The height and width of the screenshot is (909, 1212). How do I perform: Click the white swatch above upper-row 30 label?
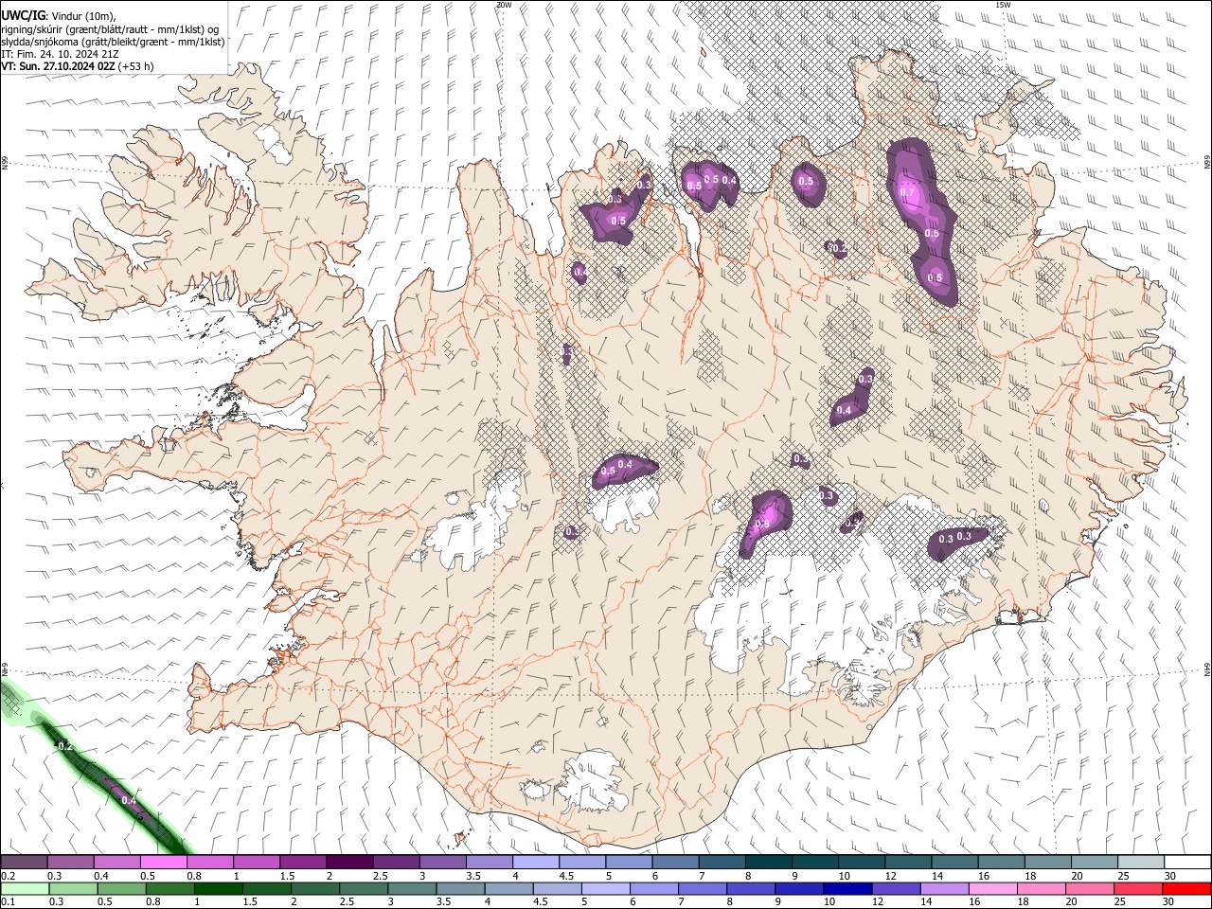(1187, 863)
